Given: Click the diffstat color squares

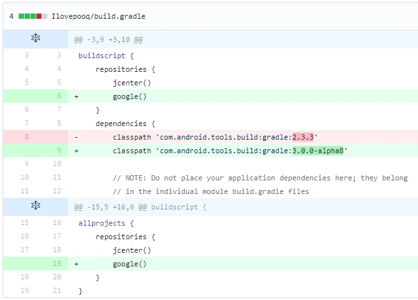Looking at the screenshot, I should pyautogui.click(x=33, y=16).
